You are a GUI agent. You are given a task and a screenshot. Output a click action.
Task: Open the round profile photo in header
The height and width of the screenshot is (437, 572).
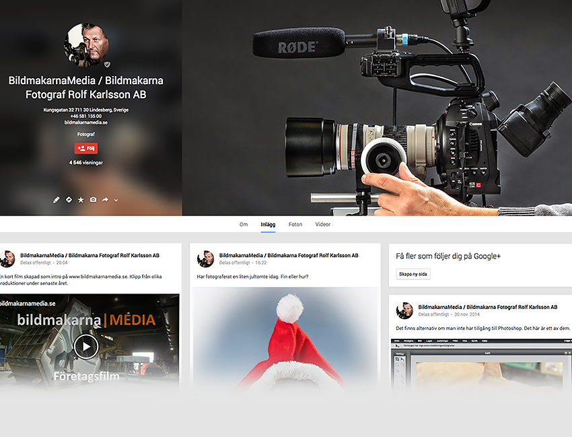coord(86,45)
